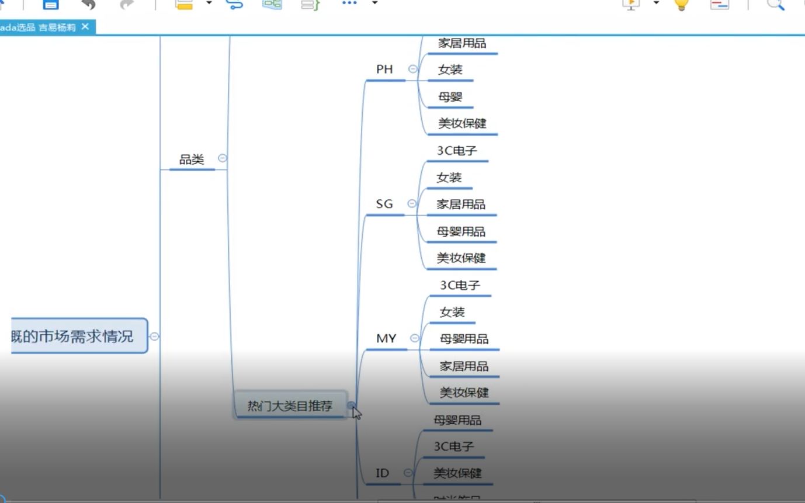Select 美妆保健 under PH

tap(462, 124)
